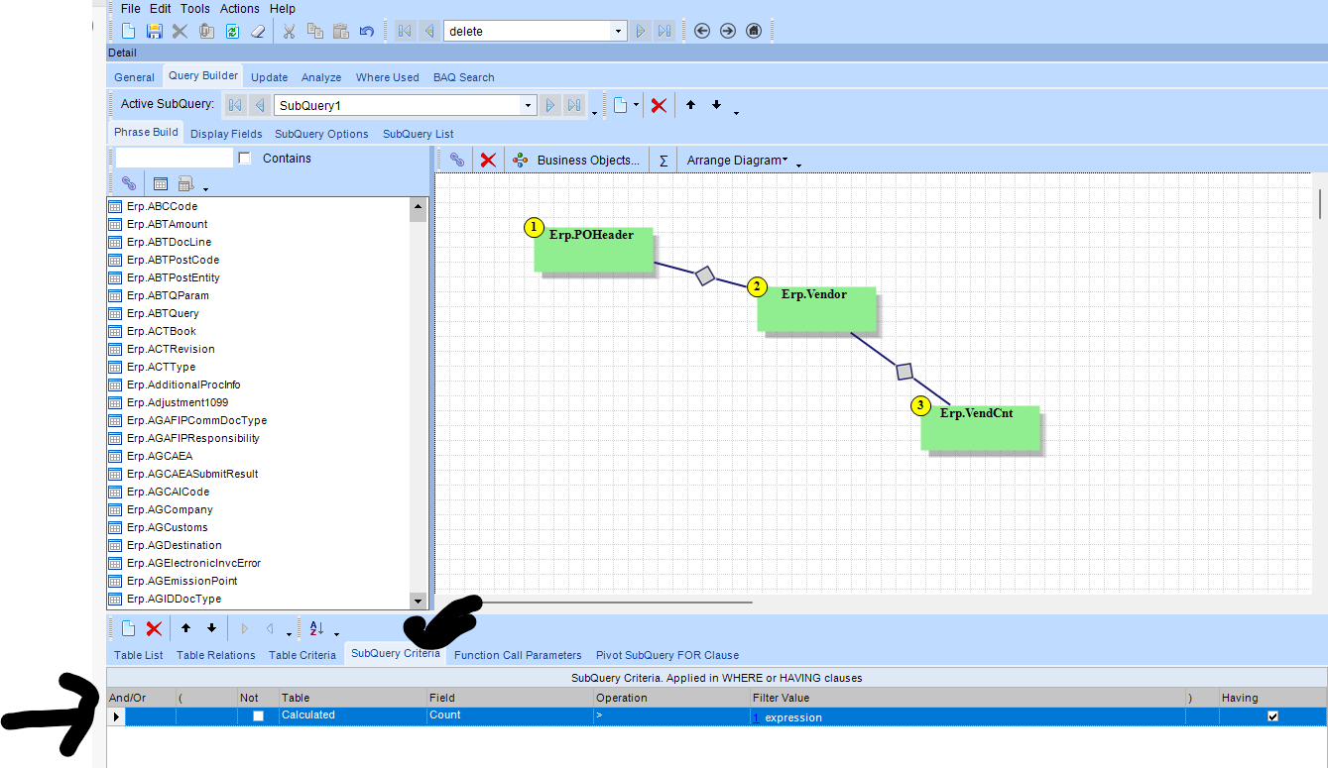Select the Erp.VendCnt table in the diagram
This screenshot has height=768, width=1328.
pos(980,427)
